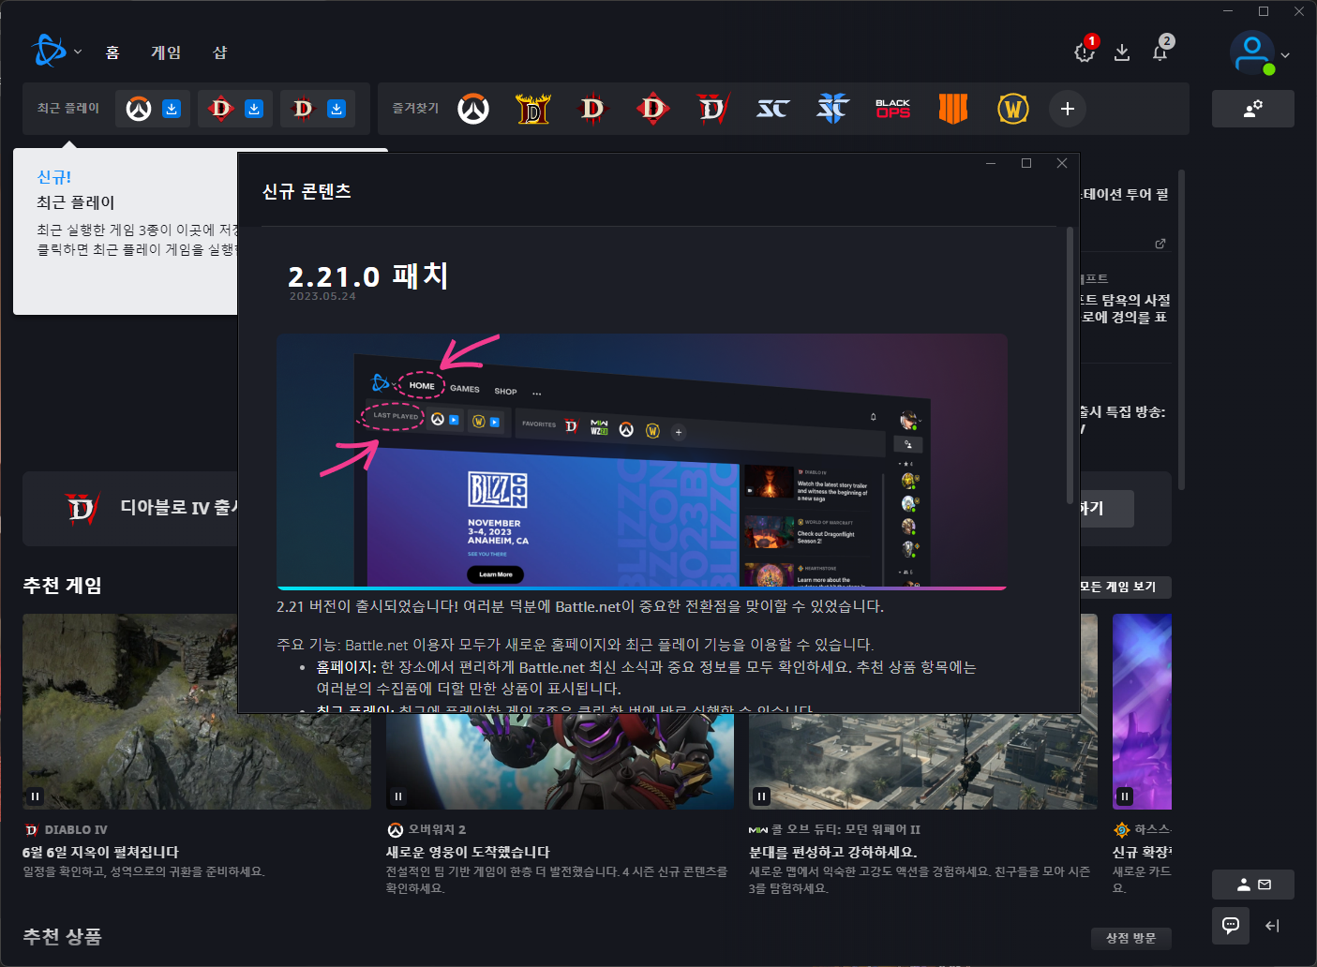Image resolution: width=1317 pixels, height=967 pixels.
Task: Pause the Modern Warfare II card video
Action: pyautogui.click(x=761, y=796)
